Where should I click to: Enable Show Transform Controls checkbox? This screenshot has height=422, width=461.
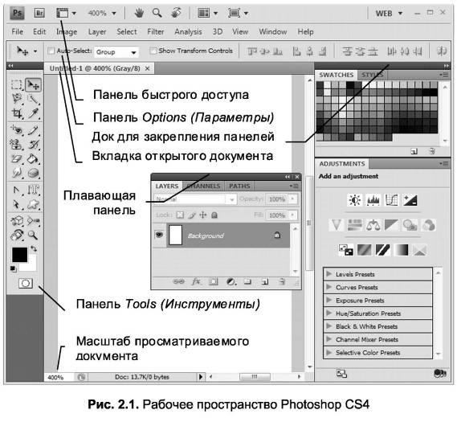coord(153,51)
